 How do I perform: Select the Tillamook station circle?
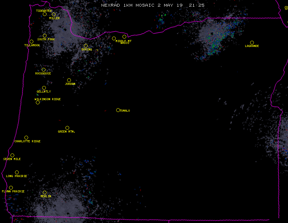click(x=31, y=42)
